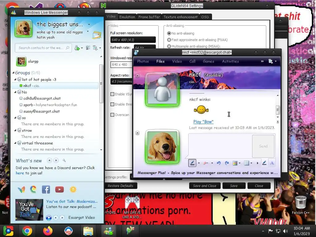Switch to text mode with the A icon
Image resolution: width=316 pixels, height=237 pixels.
272,163
